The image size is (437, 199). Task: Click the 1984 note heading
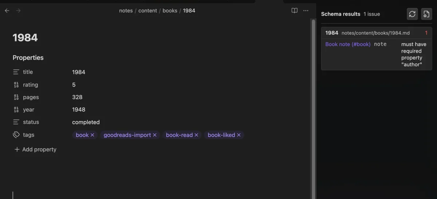(25, 38)
